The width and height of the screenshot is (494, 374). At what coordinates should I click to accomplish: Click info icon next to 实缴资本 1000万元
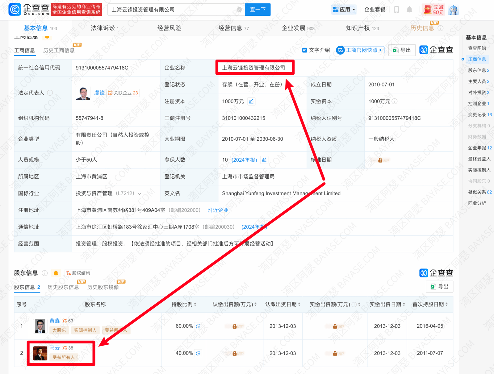[x=395, y=102]
